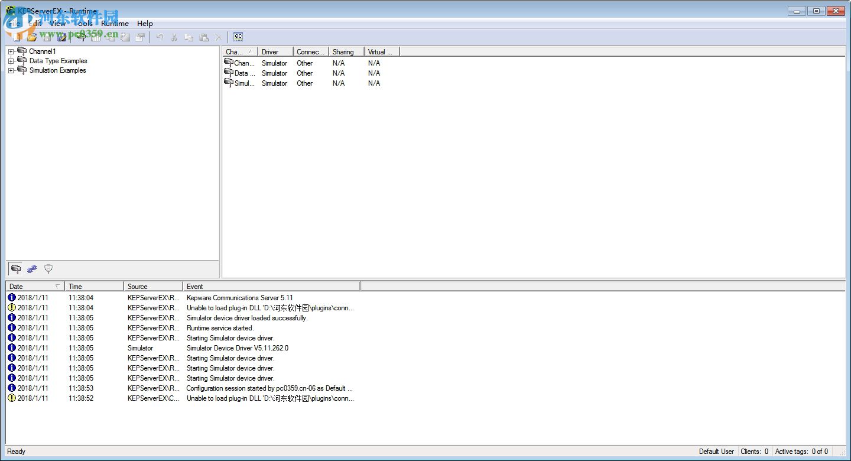The height and width of the screenshot is (461, 851).
Task: Open the Runtime menu
Action: coord(115,24)
